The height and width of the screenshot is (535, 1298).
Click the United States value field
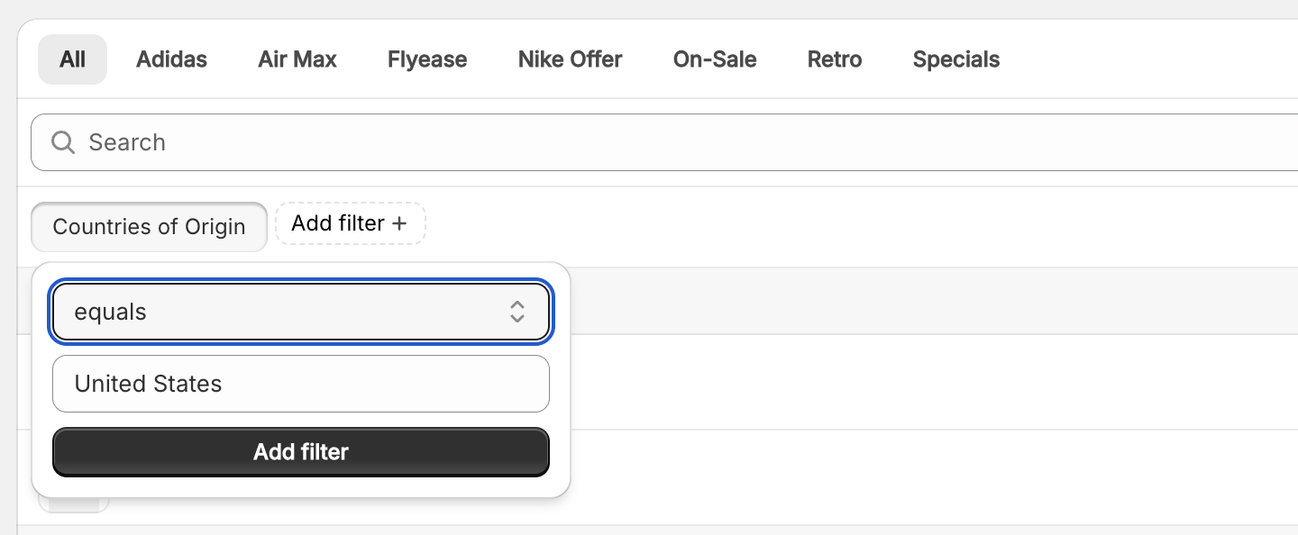[x=300, y=384]
